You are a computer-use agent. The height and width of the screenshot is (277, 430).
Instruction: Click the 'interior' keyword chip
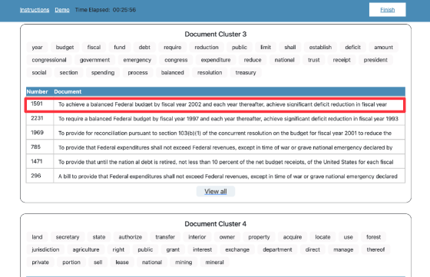coord(197,237)
